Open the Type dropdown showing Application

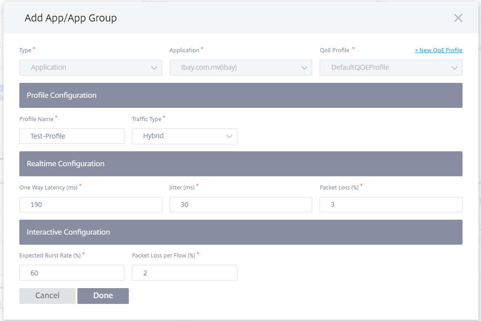point(91,68)
